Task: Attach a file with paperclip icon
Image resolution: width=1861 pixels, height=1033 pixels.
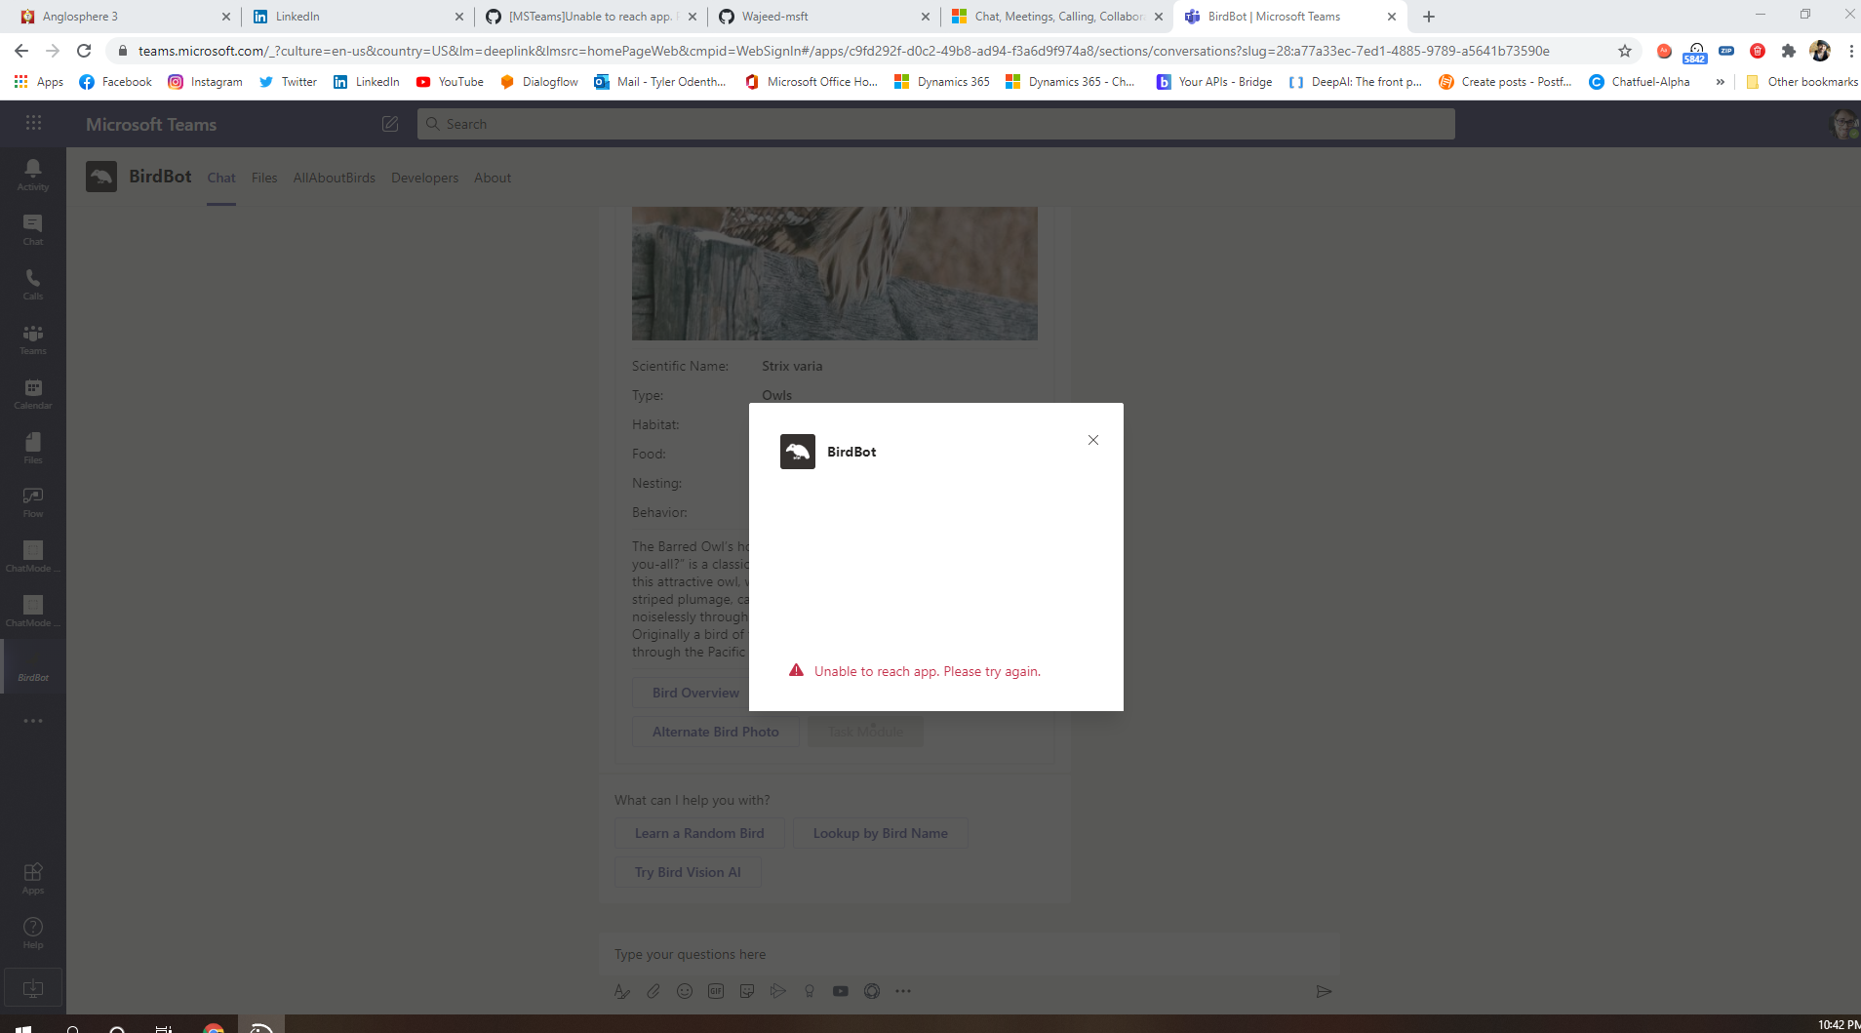Action: (x=653, y=991)
